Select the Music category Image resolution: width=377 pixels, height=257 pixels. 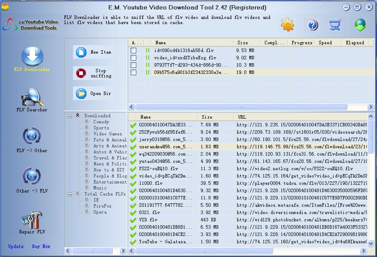tap(100, 187)
